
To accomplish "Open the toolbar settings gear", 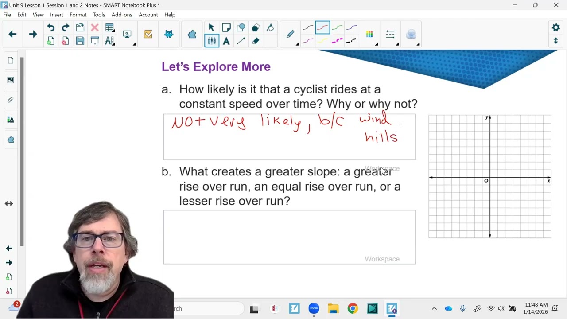I will [x=555, y=27].
